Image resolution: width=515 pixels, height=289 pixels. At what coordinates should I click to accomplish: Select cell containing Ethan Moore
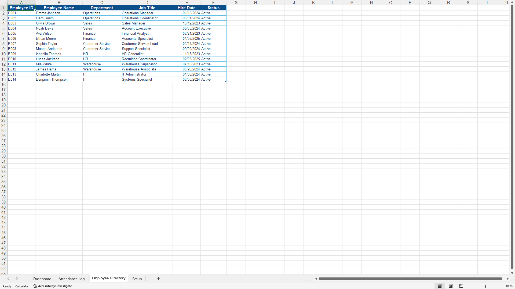pyautogui.click(x=59, y=38)
